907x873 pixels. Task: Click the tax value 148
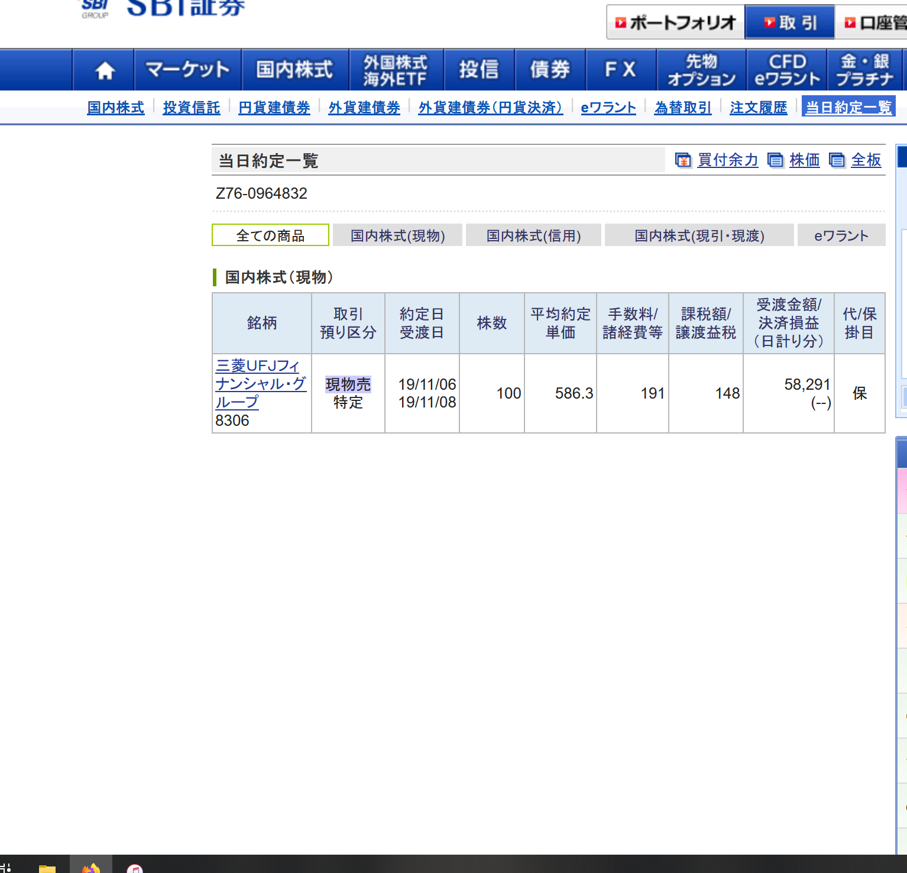pyautogui.click(x=727, y=393)
